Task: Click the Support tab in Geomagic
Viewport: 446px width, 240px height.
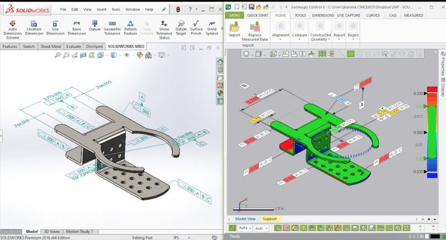Action: [270, 219]
